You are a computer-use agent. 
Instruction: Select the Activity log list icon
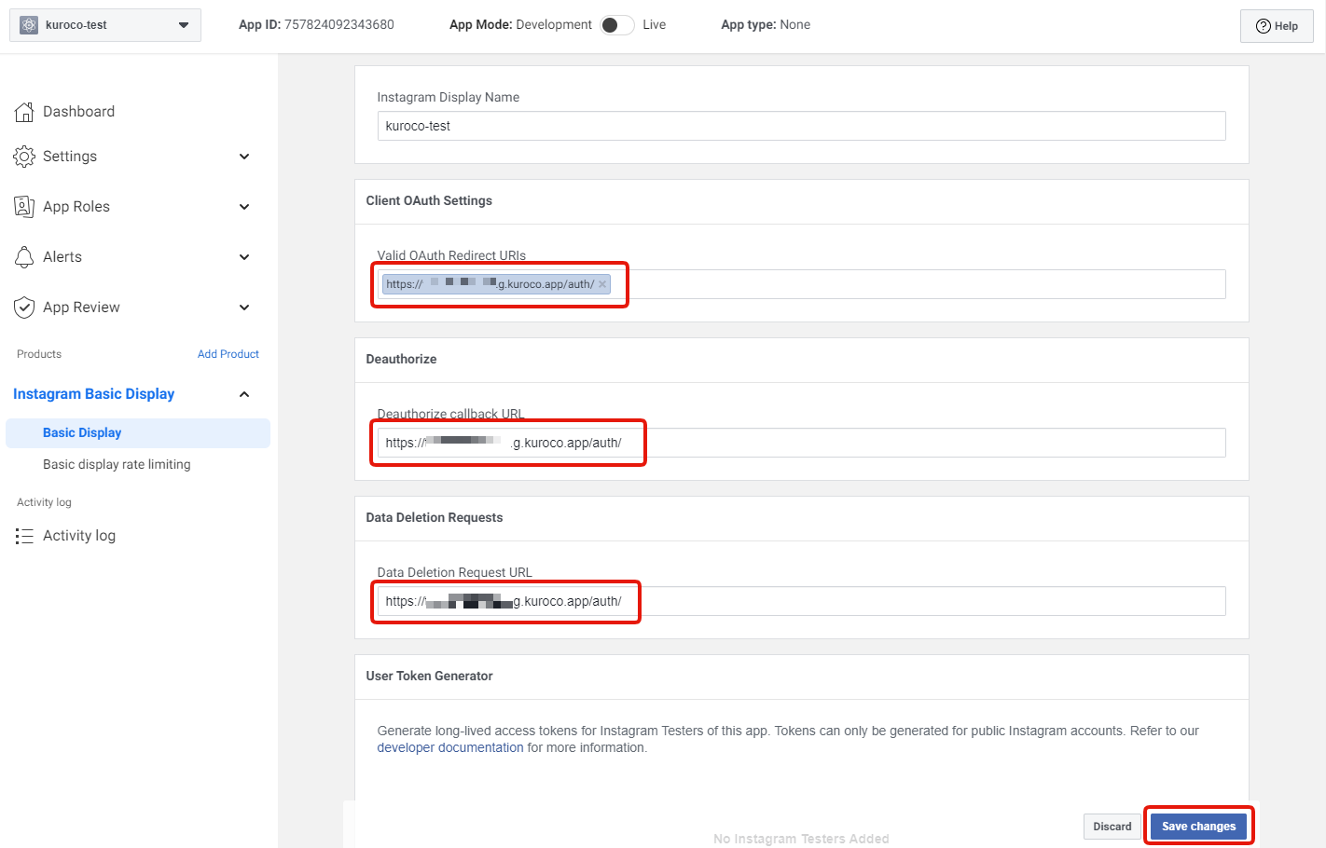click(x=24, y=535)
